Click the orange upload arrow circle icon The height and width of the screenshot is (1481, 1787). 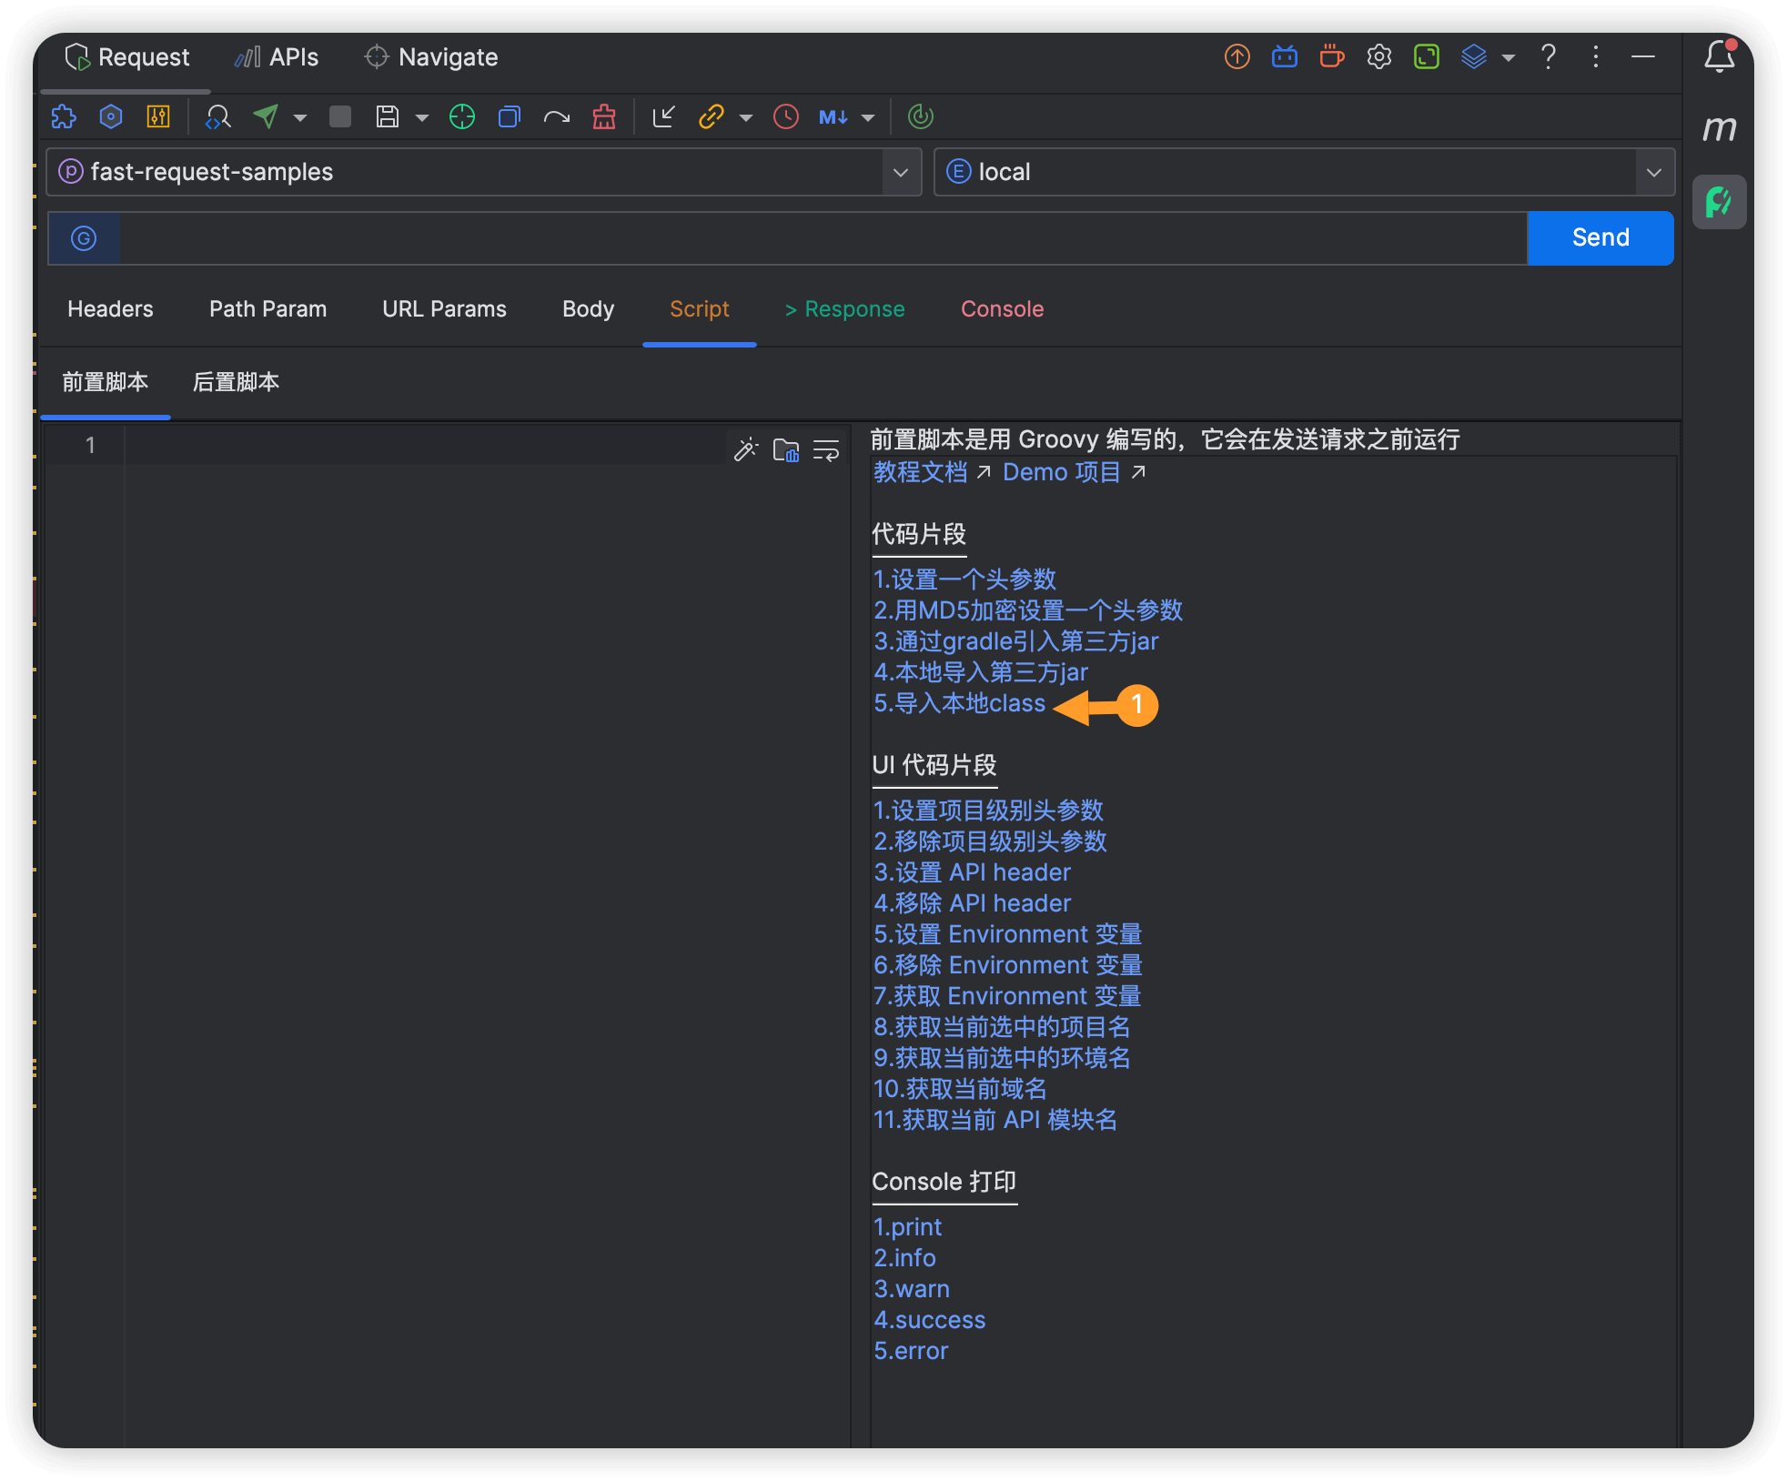[x=1237, y=57]
